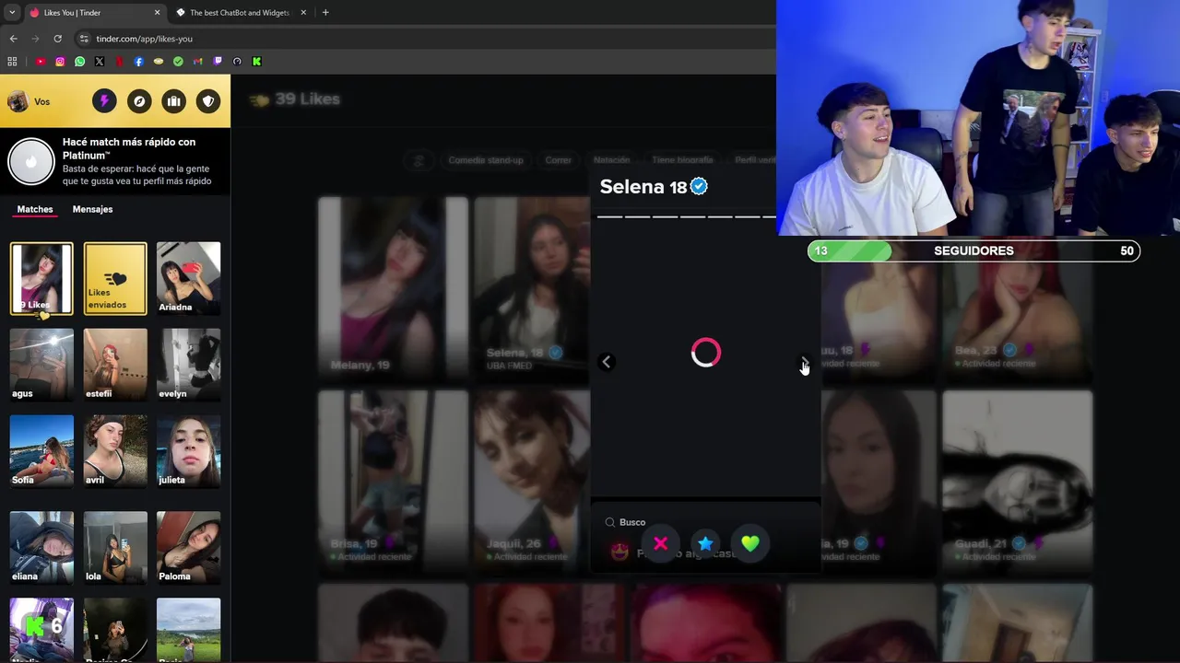Open the Sofia match thumbnail

(x=41, y=451)
